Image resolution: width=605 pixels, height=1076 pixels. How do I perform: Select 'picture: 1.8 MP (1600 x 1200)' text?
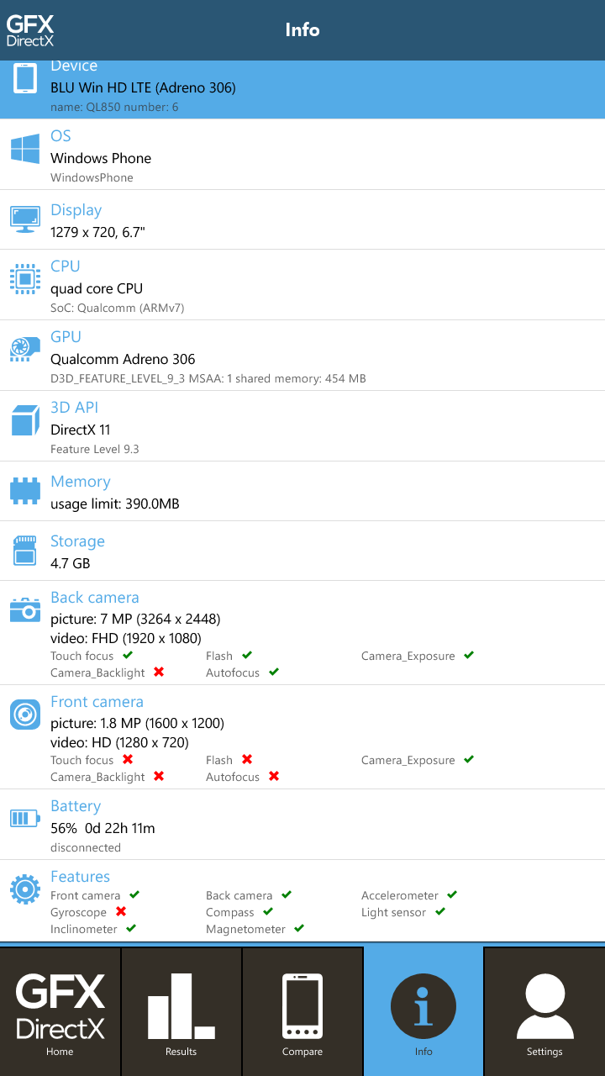(x=137, y=723)
